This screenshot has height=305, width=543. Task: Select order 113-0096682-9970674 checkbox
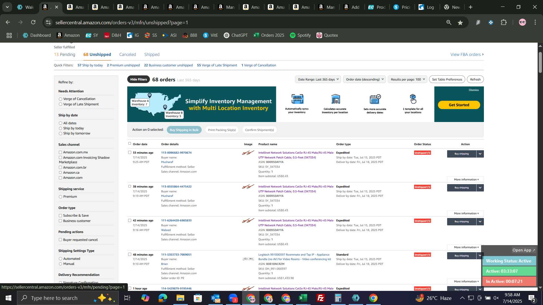130,152
